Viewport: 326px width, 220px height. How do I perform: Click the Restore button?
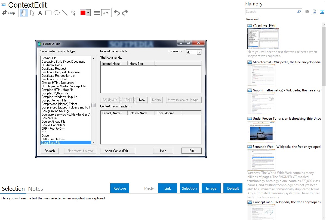click(x=120, y=188)
